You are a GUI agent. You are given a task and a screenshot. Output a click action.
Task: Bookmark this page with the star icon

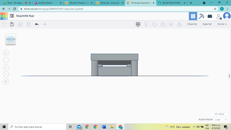(215, 9)
